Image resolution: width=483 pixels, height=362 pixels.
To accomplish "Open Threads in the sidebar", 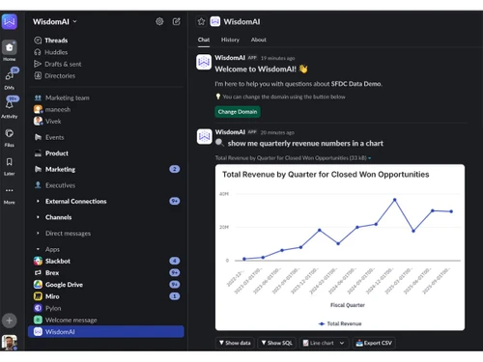I will (x=106, y=41).
